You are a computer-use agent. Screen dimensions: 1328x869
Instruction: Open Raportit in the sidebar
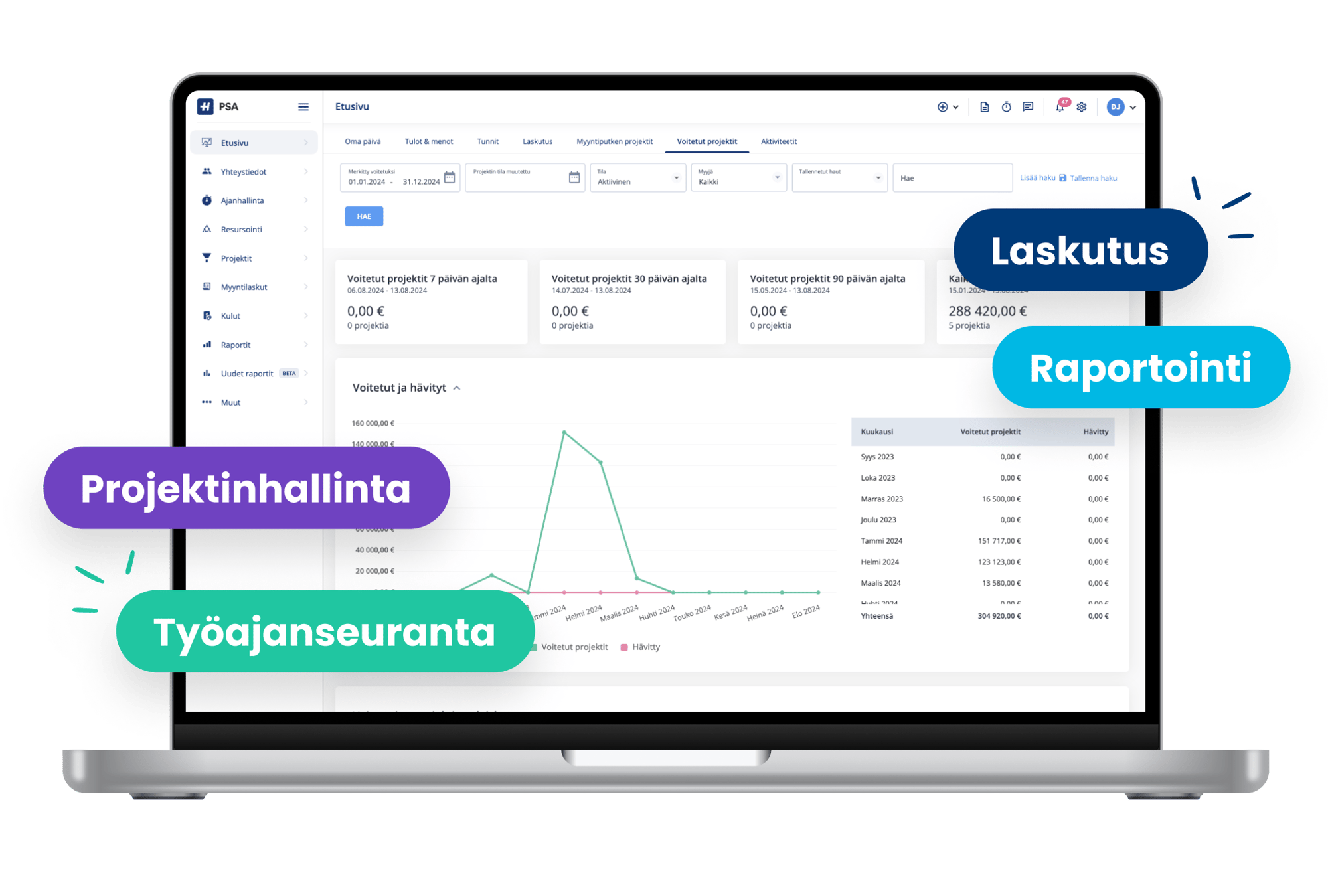click(255, 345)
